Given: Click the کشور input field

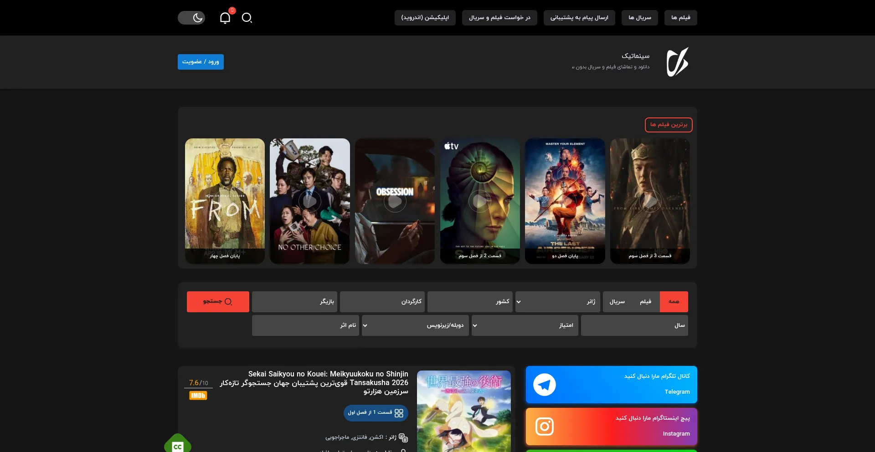Looking at the screenshot, I should click(x=470, y=302).
